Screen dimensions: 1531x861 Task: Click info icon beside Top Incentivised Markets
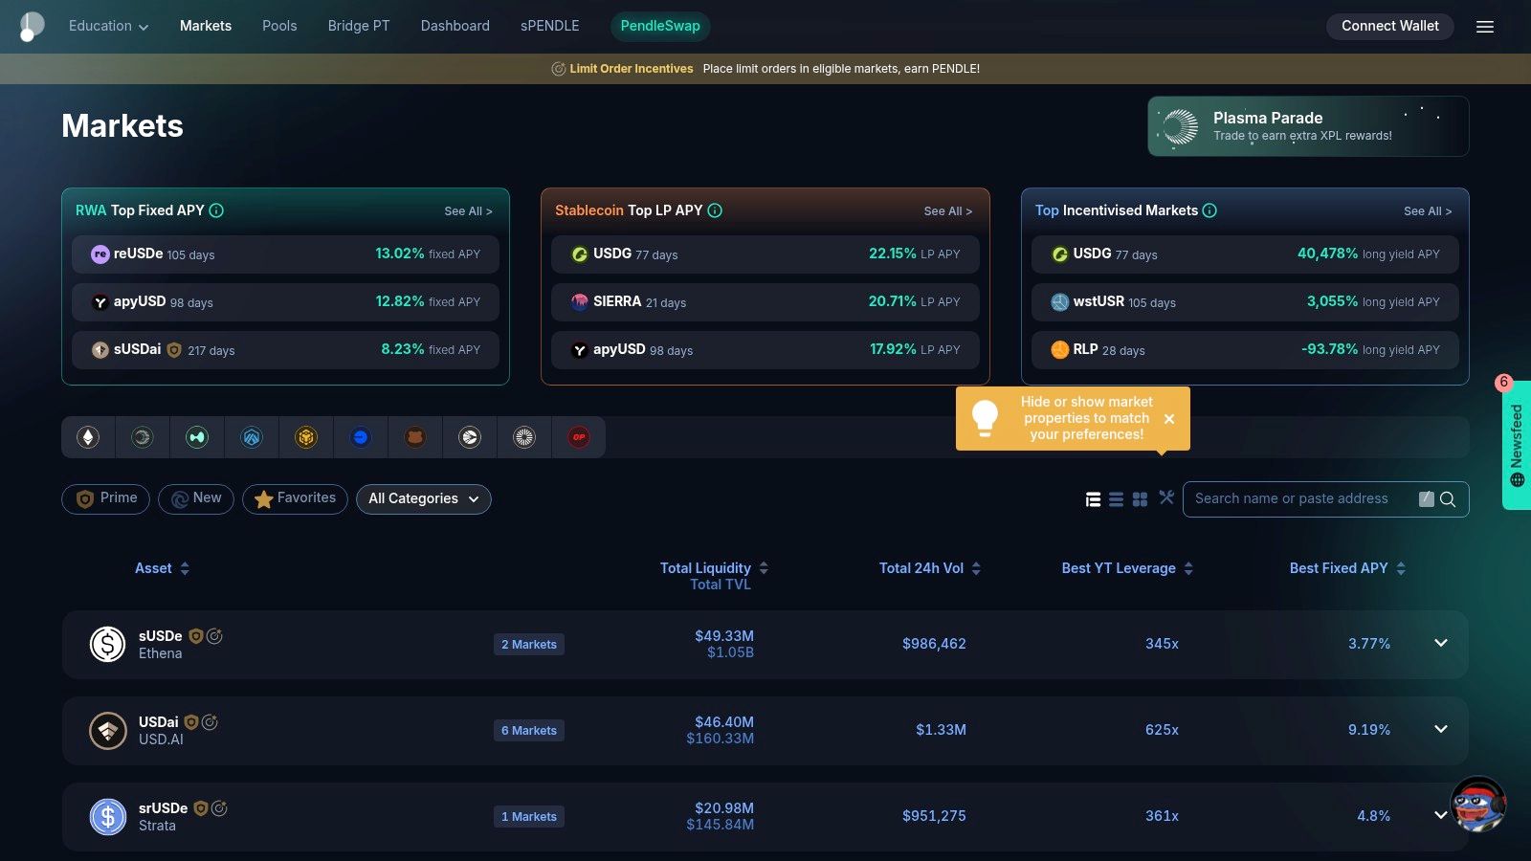click(x=1209, y=210)
